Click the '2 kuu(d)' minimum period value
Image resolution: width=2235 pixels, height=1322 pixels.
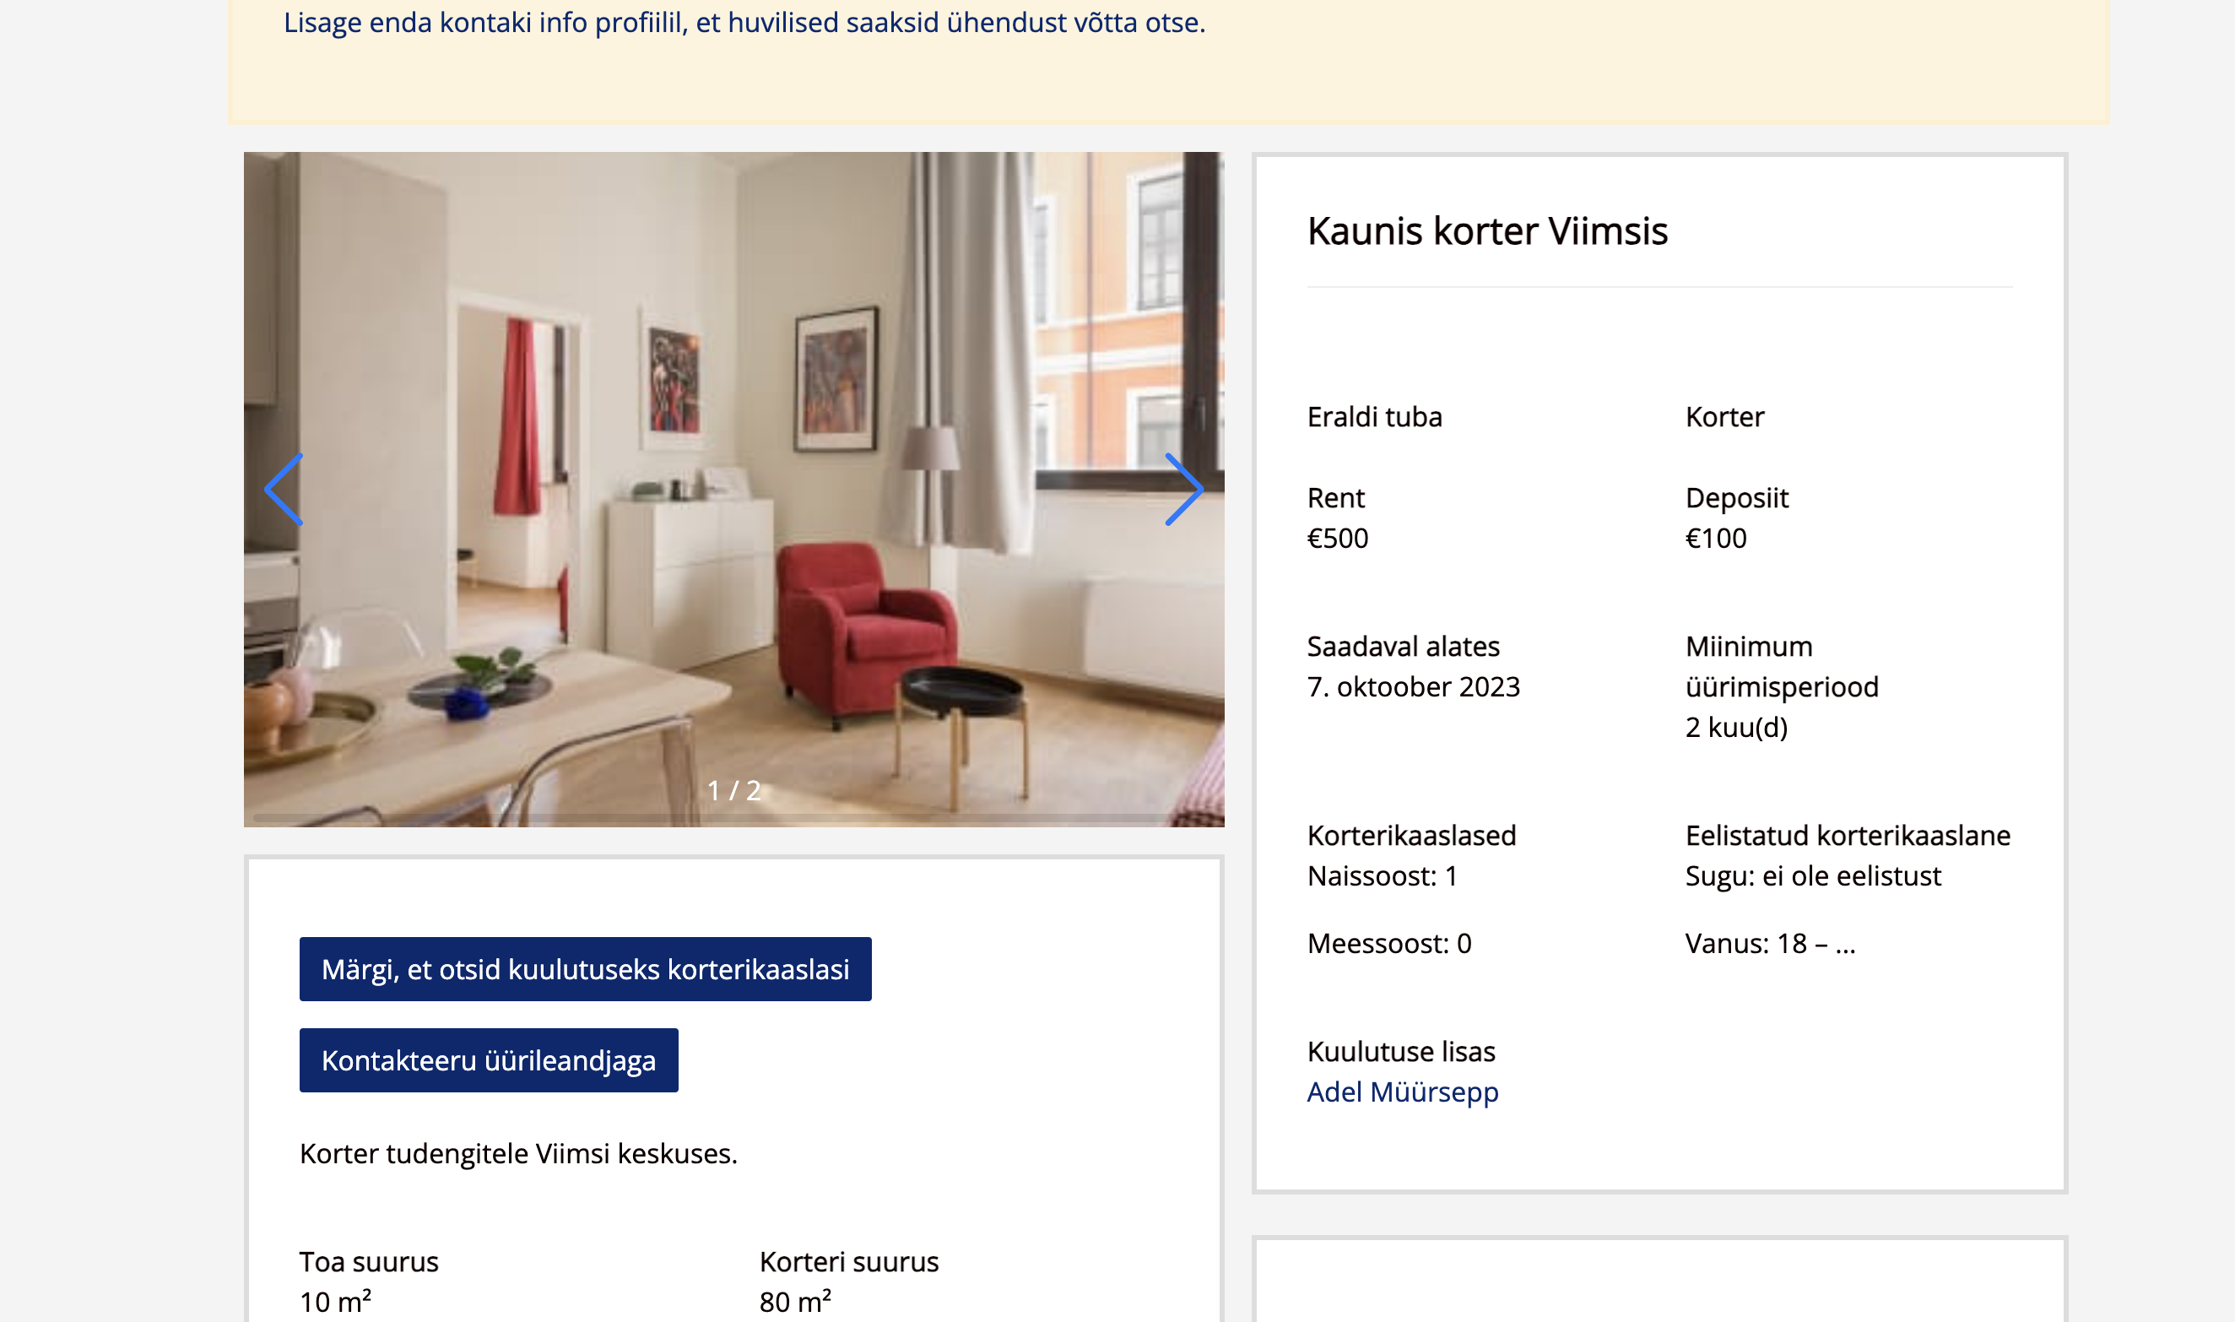1735,727
